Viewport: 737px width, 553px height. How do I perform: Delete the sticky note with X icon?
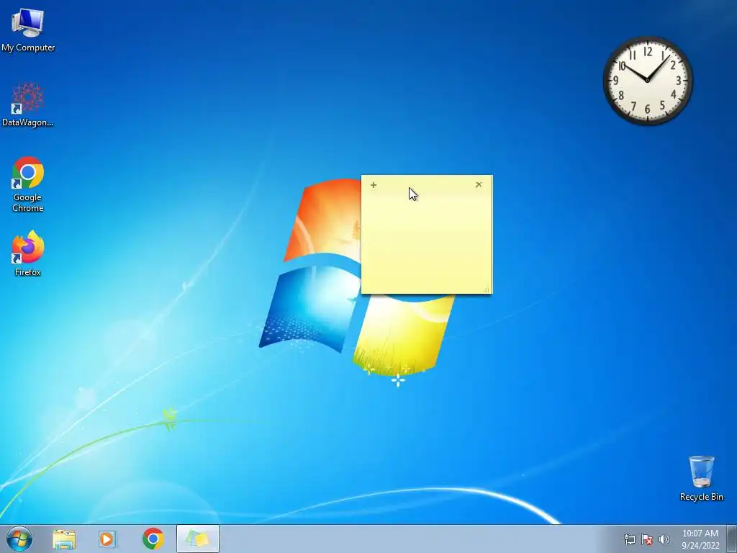point(479,185)
